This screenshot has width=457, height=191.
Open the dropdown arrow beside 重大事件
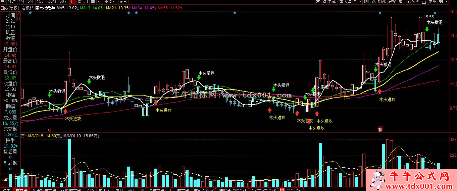coord(360,2)
